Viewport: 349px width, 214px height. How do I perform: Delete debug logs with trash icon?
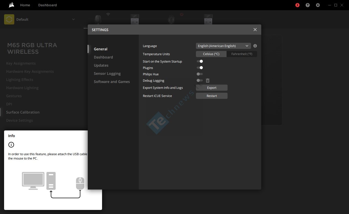[x=208, y=81]
